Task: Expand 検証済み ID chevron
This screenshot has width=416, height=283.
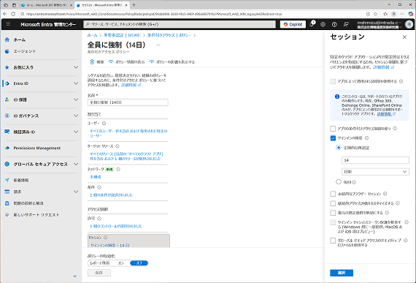Action: point(76,132)
